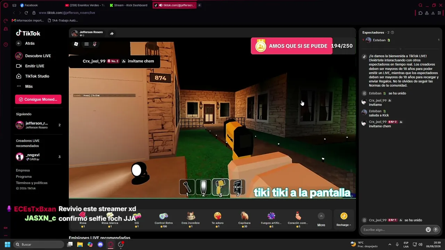Viewport: 445px width, 250px height.
Task: Open the site security padlock icon
Action: [34, 13]
